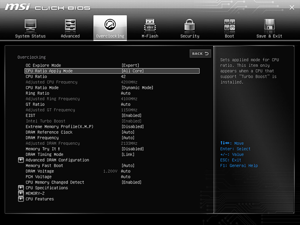Open the MEMORY-Z submenu text
This screenshot has width=300, height=225.
click(x=35, y=193)
